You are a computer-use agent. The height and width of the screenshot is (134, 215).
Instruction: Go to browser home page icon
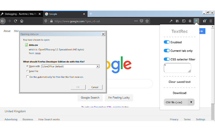(x=21, y=21)
